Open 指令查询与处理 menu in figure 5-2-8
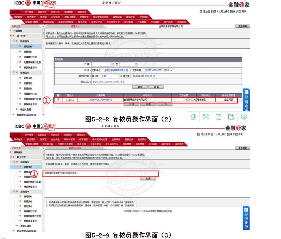Viewport: 281px width, 239px height. (101, 17)
